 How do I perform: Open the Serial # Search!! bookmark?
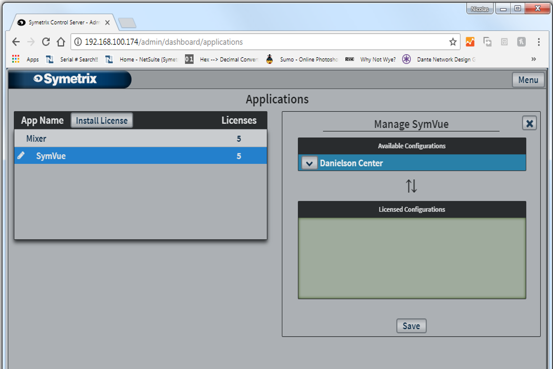point(72,59)
